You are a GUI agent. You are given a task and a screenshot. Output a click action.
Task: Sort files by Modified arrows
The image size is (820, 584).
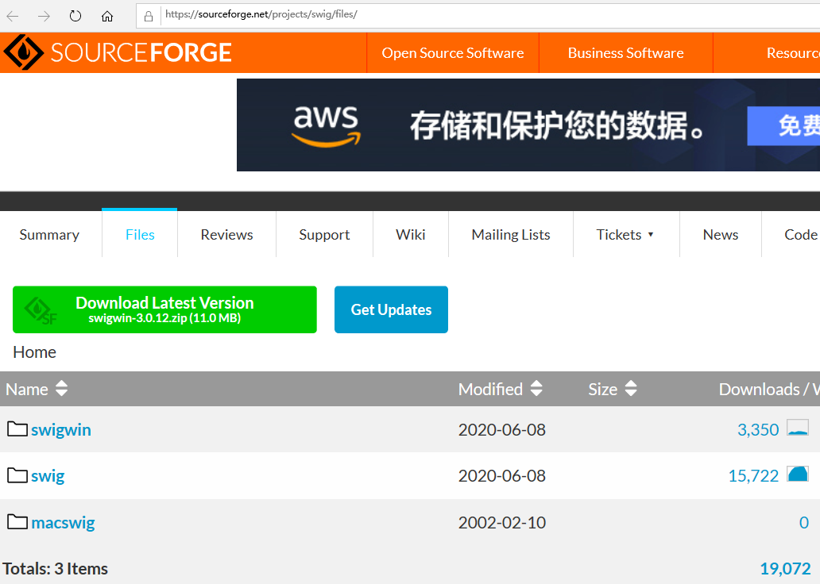[536, 388]
